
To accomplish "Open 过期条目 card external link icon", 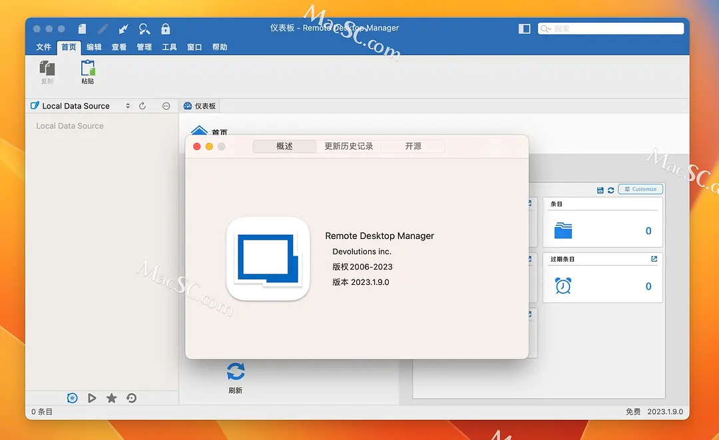I will 654,259.
